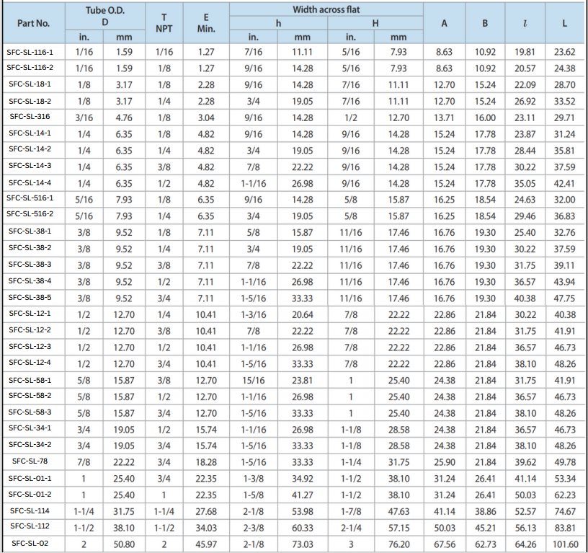Select part number SFC-SL-516-2
This screenshot has width=588, height=553.
pos(33,215)
